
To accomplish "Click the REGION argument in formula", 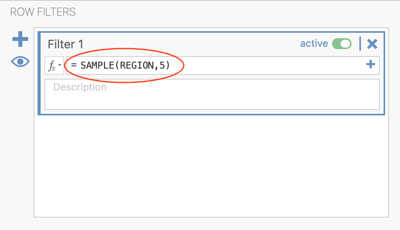I will 137,65.
